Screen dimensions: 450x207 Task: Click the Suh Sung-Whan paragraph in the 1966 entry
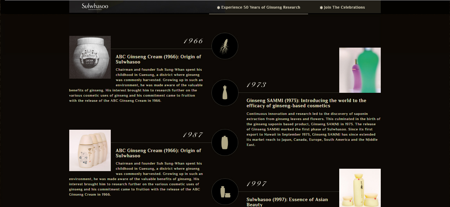click(x=136, y=85)
